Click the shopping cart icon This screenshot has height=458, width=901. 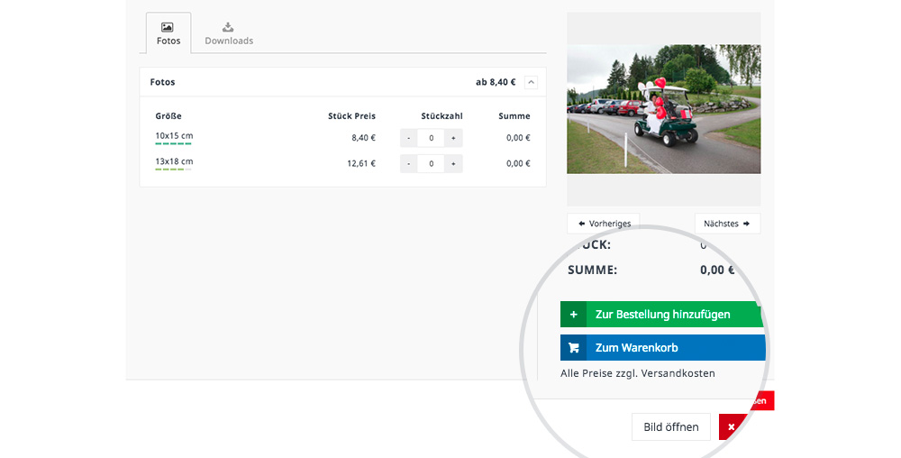pos(573,348)
